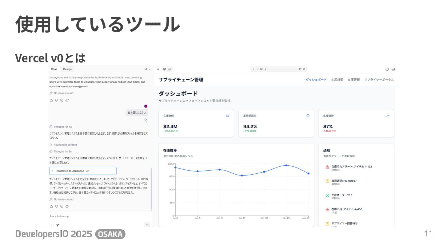Screen dimensions: 443x249
Task: Copy the user message 日本語にしなさい
Action: [x=146, y=120]
